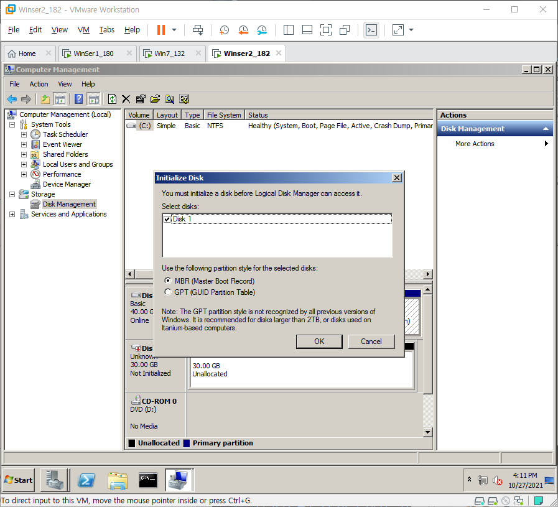Screen dimensions: 558x507
Task: Click OK in the Initialize Disk dialog
Action: [x=319, y=342]
